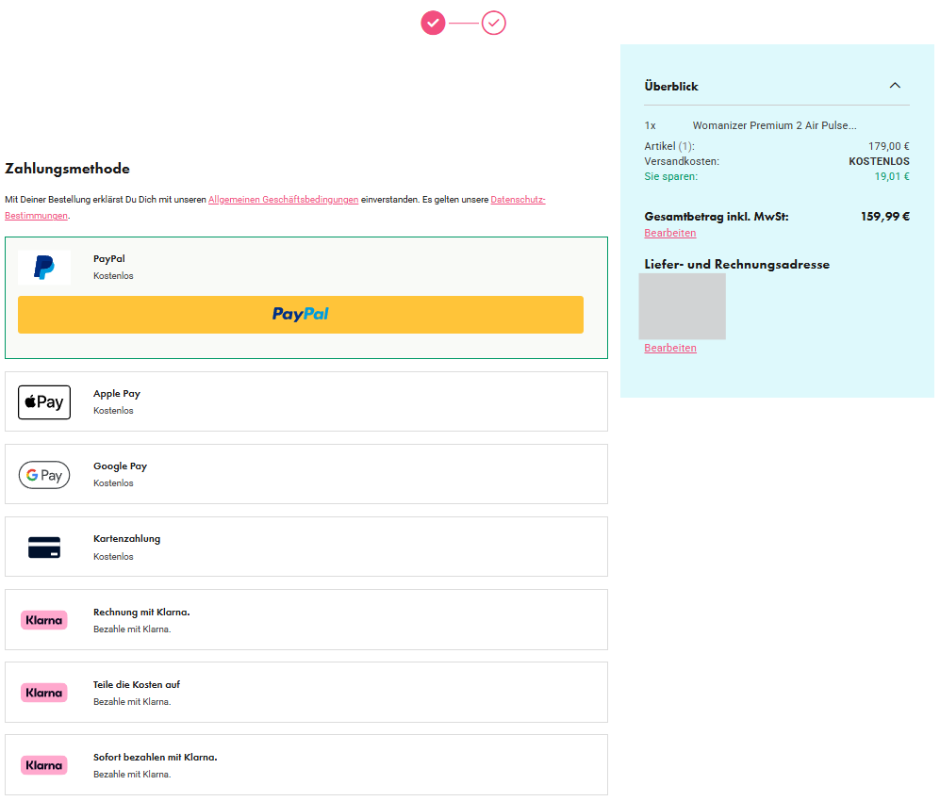Click the filled pink checkmark step indicator
Viewport: 940px width, 801px height.
pyautogui.click(x=433, y=23)
